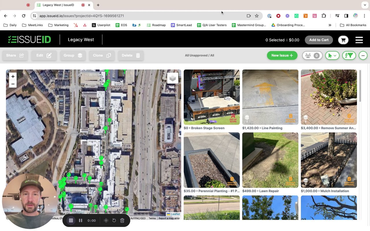Image resolution: width=370 pixels, height=231 pixels.
Task: Open the map layers control
Action: point(173,78)
